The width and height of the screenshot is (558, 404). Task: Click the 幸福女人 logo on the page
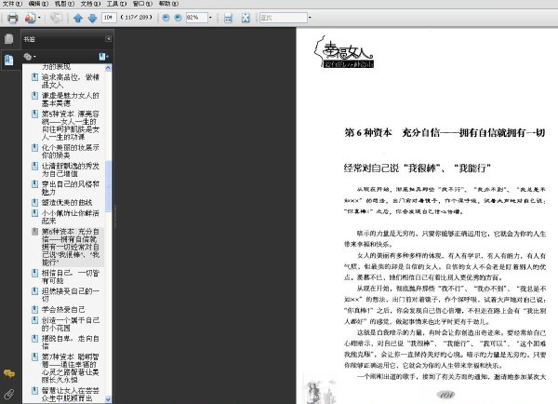[344, 52]
